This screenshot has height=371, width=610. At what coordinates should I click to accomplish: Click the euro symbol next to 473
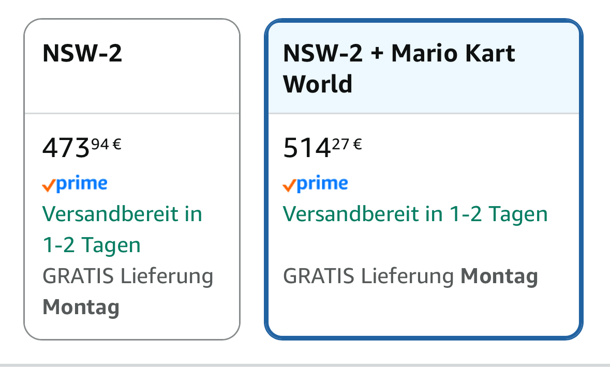pyautogui.click(x=117, y=144)
